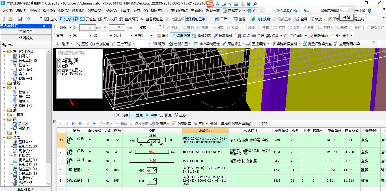Open 单构件输入 single component input
386x191 pixels.
coord(26,189)
